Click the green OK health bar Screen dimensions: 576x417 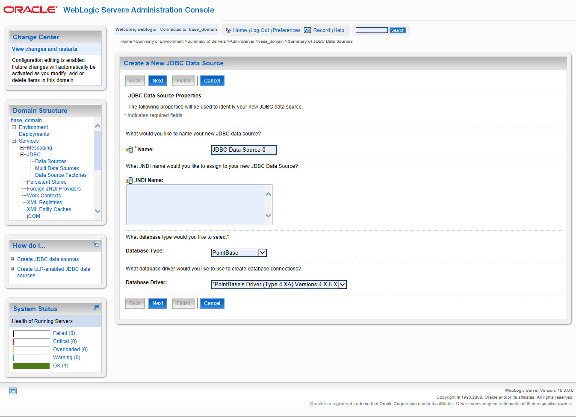[31, 366]
